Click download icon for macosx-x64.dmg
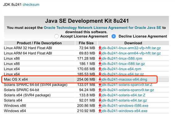Screen dimensions: 175x118 [100, 79]
